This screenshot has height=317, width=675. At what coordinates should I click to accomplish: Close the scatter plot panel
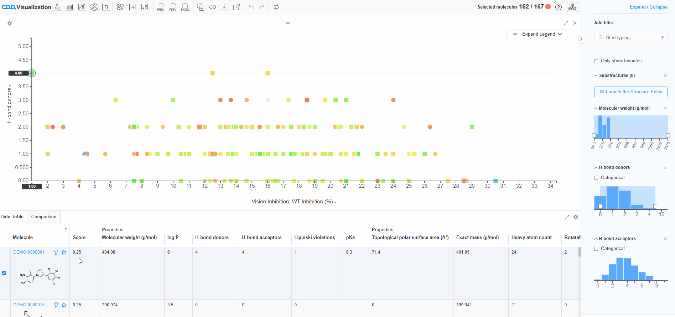tap(575, 23)
